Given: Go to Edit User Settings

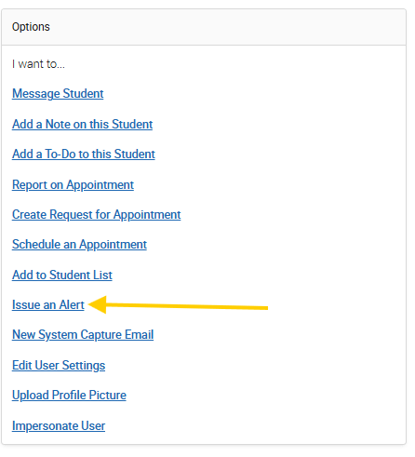Looking at the screenshot, I should [59, 366].
